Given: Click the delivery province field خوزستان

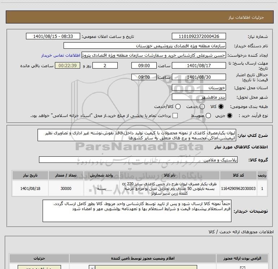Looking at the screenshot, I should coord(199,88).
